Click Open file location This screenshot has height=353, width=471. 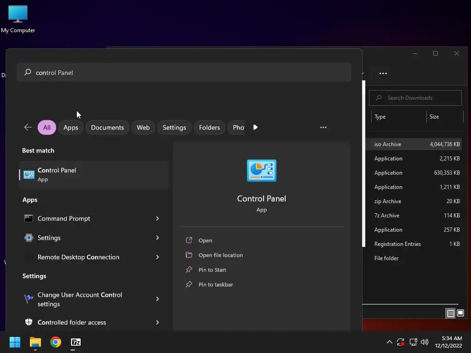(220, 255)
